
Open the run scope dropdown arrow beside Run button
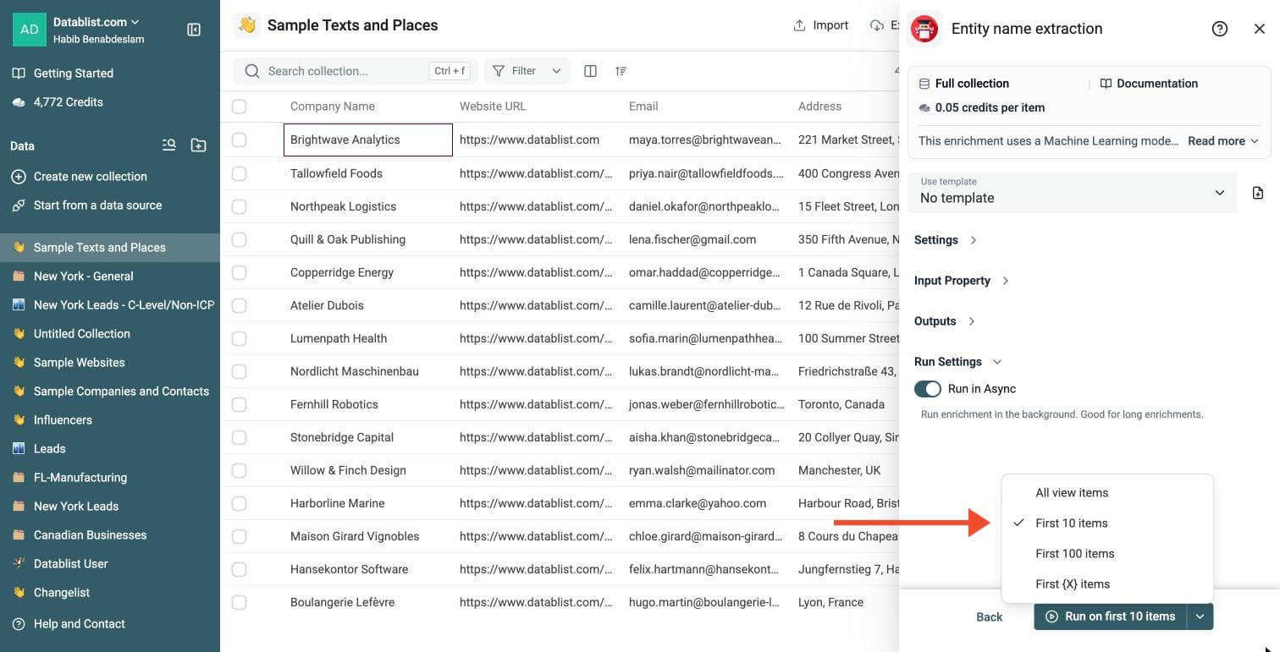(x=1200, y=616)
